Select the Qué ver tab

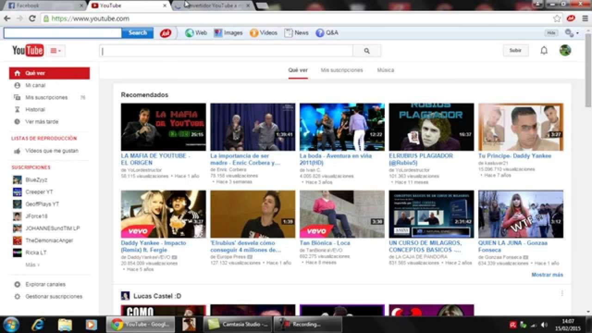coord(298,70)
